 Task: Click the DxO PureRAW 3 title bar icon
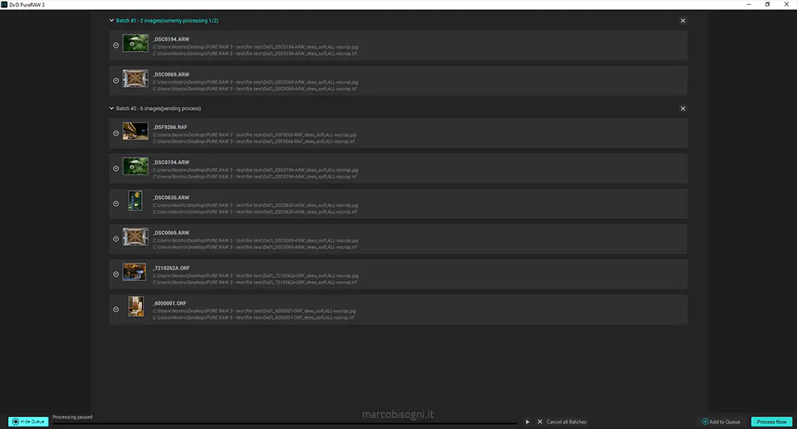pos(4,5)
